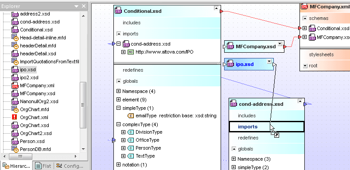Click stylesheets section in MFCompany.xml
This screenshot has height=170, width=350.
point(325,54)
